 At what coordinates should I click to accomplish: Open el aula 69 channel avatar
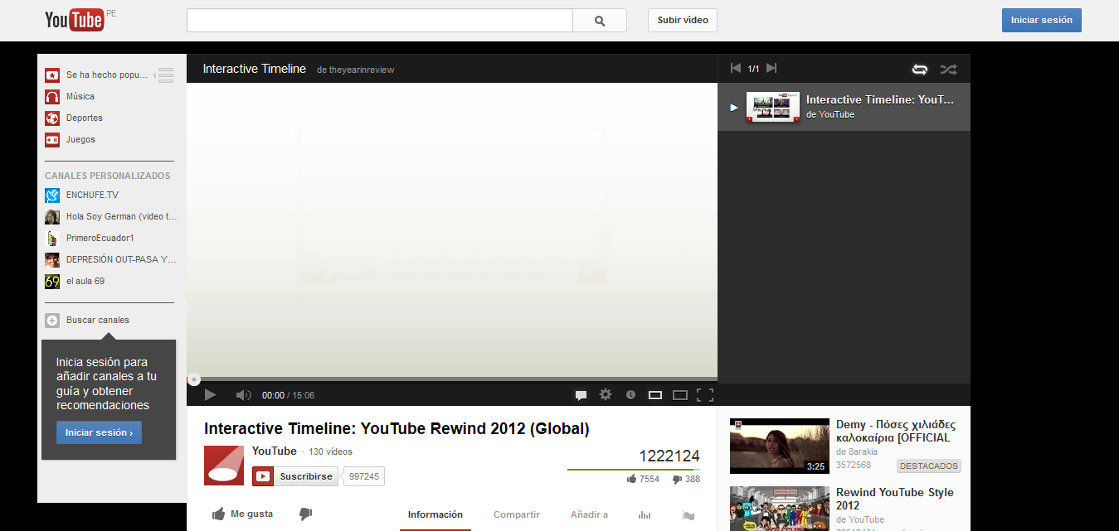click(52, 282)
